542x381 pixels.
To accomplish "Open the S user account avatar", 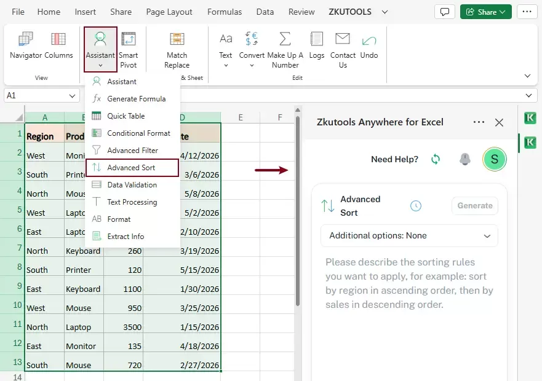I will [494, 159].
